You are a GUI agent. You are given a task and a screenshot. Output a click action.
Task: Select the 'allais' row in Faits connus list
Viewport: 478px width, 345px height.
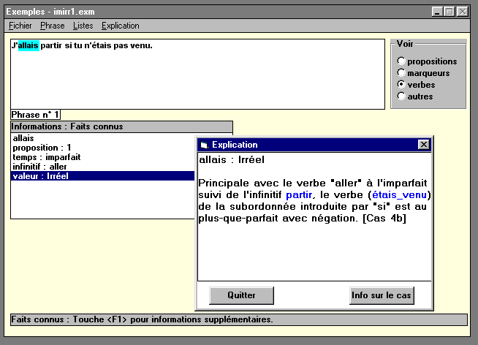(x=102, y=138)
